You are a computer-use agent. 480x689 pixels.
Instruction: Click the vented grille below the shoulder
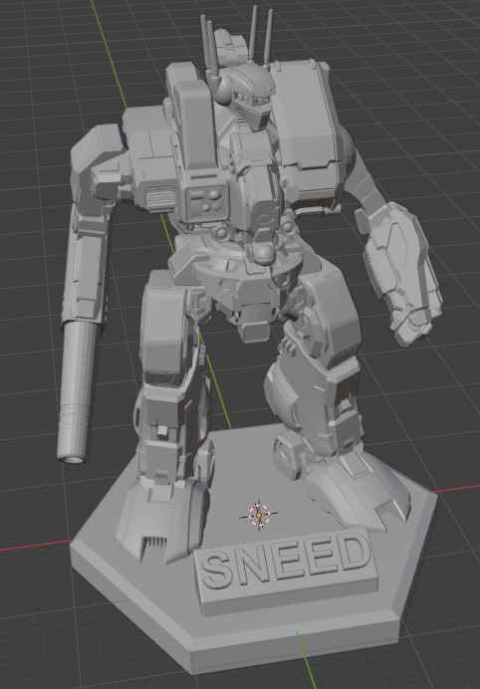(x=160, y=199)
